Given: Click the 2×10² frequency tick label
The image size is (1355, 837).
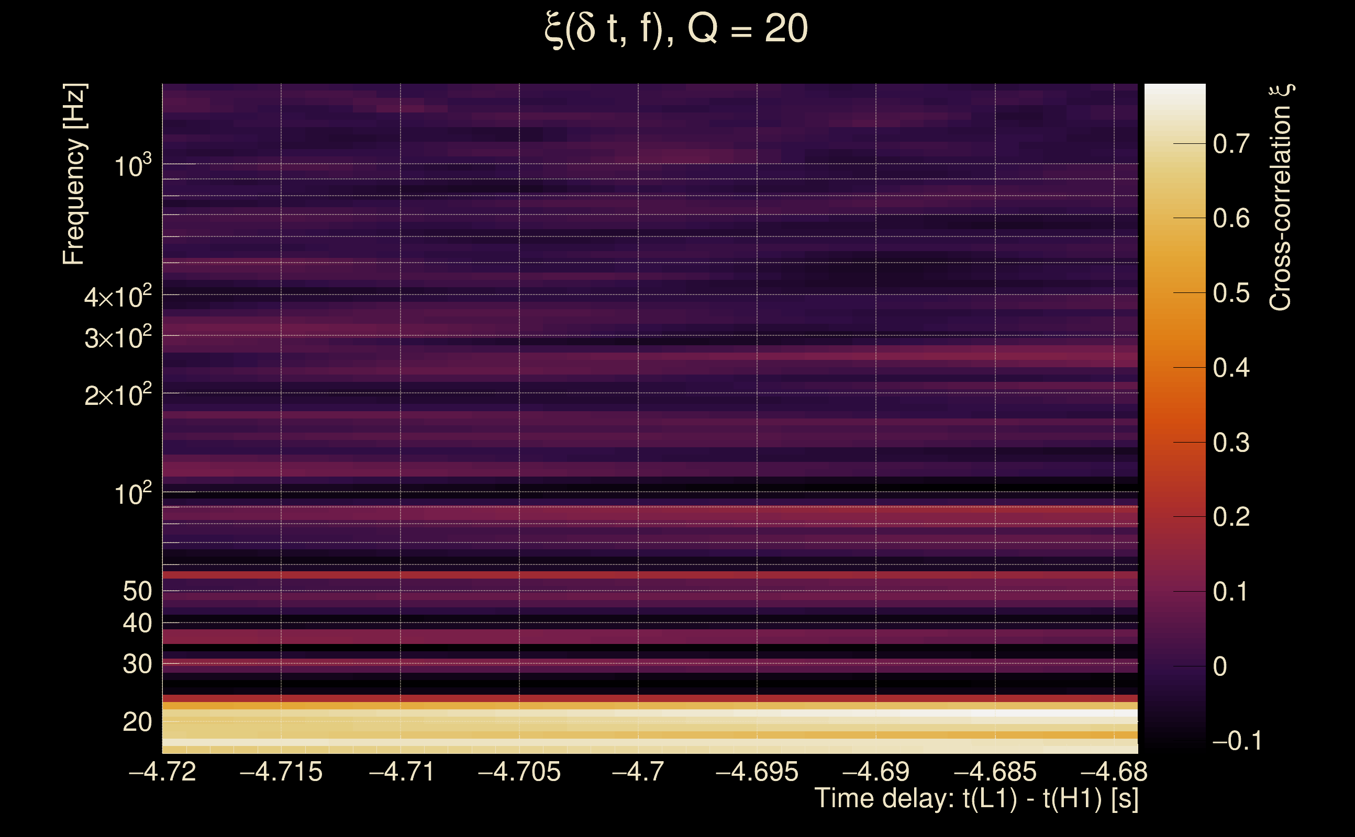Looking at the screenshot, I should pyautogui.click(x=117, y=395).
